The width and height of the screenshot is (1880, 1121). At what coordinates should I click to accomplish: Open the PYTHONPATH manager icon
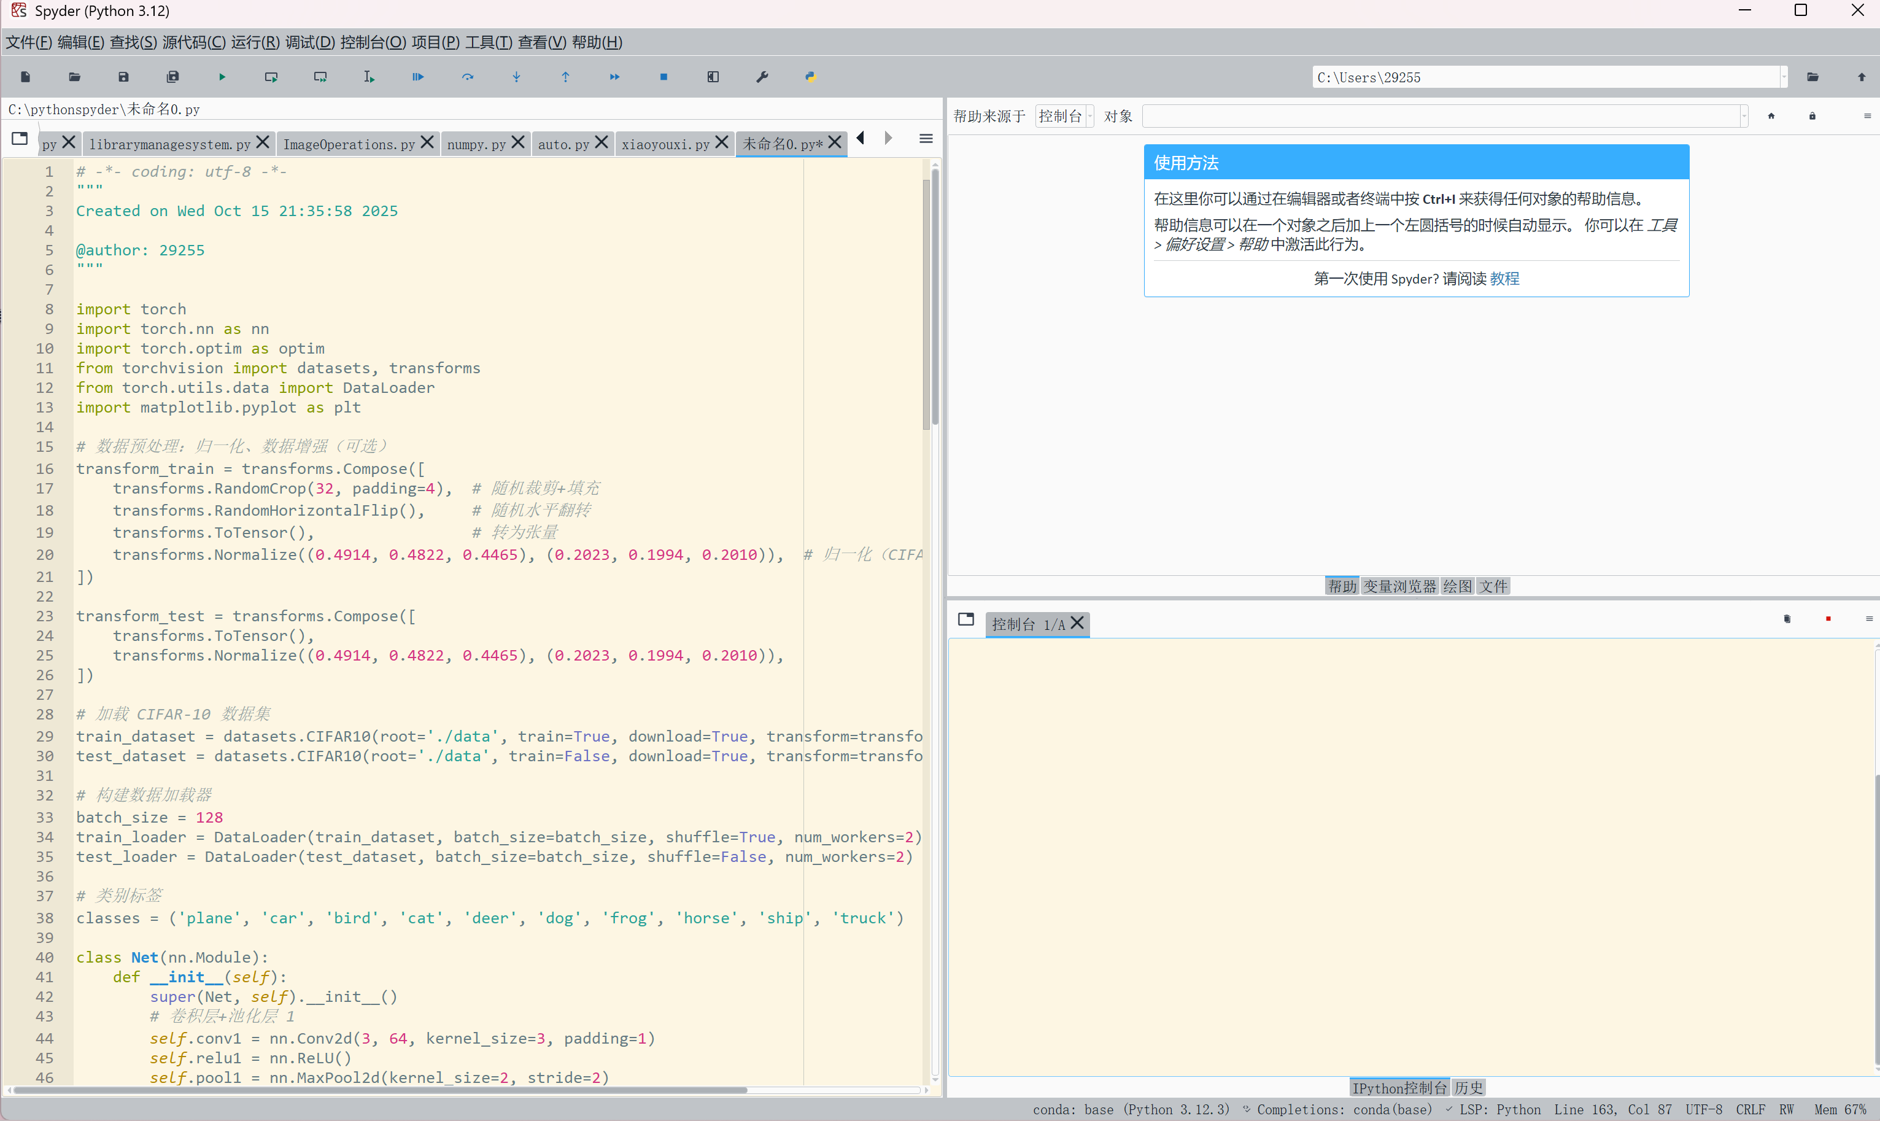click(811, 77)
